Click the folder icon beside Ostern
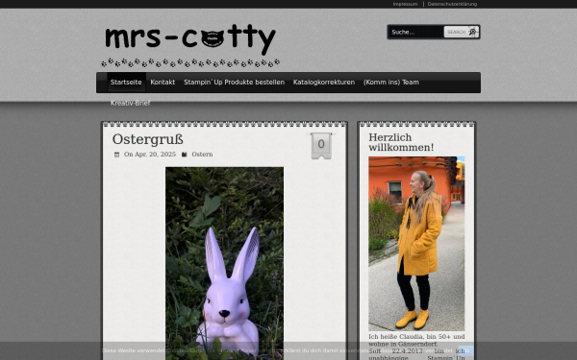This screenshot has height=360, width=577. (x=185, y=155)
